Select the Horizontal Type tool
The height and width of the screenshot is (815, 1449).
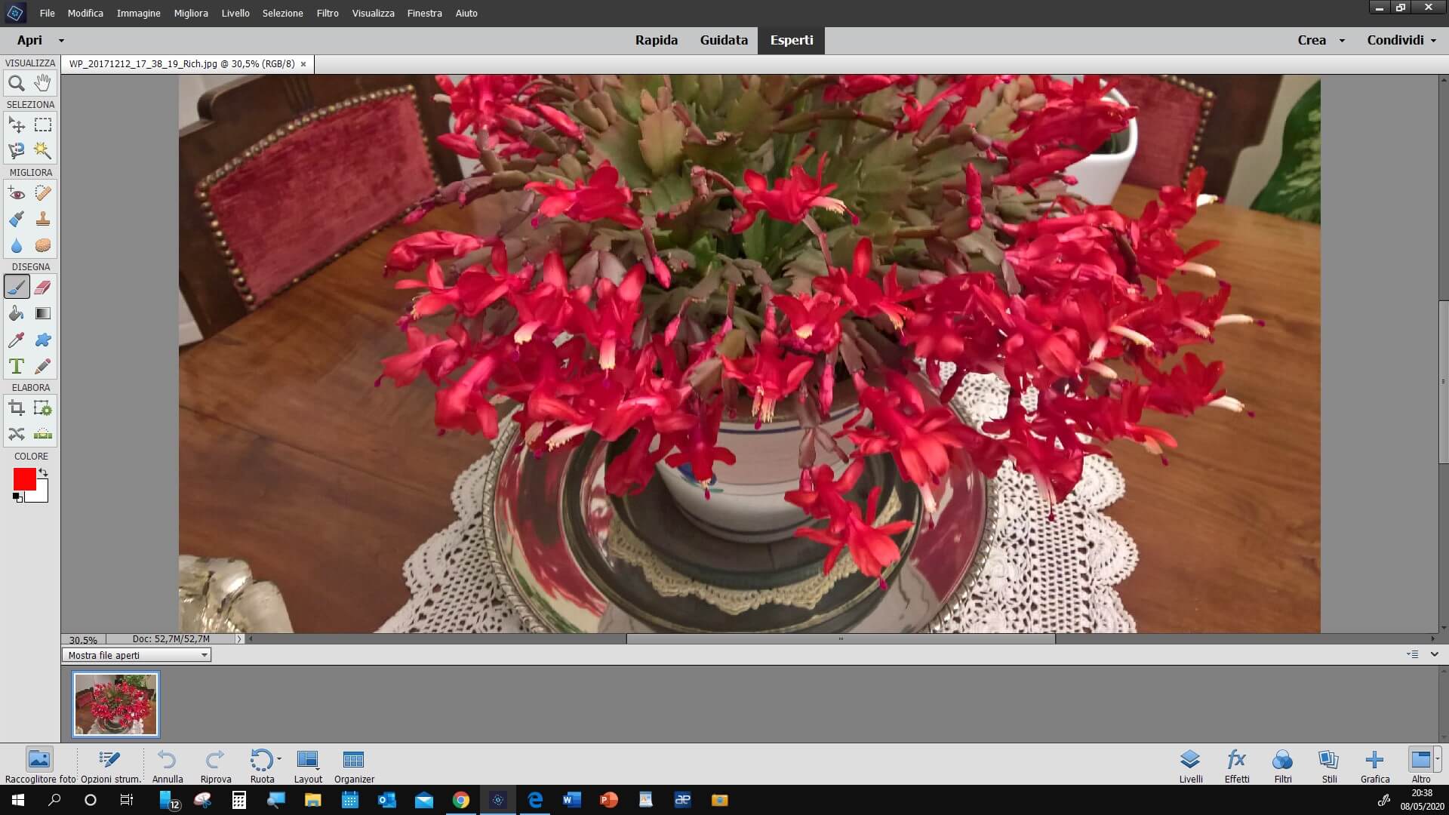[x=16, y=367]
